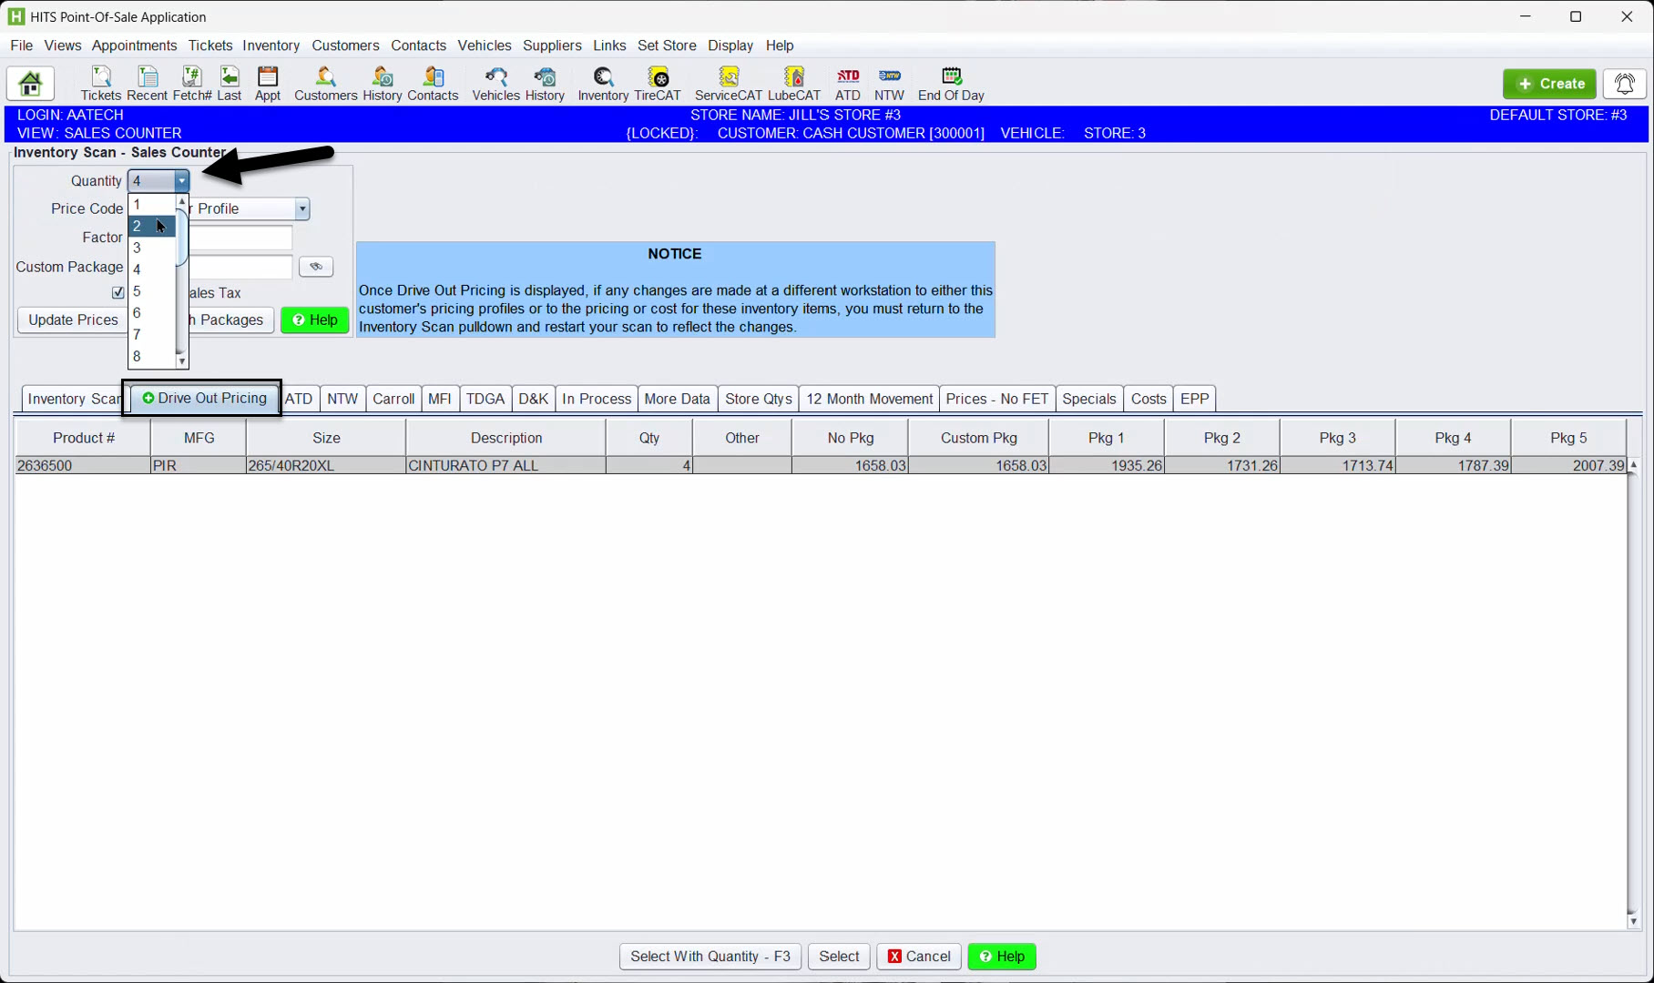Expand the Price Code Profile dropdown
The width and height of the screenshot is (1654, 983).
(301, 209)
